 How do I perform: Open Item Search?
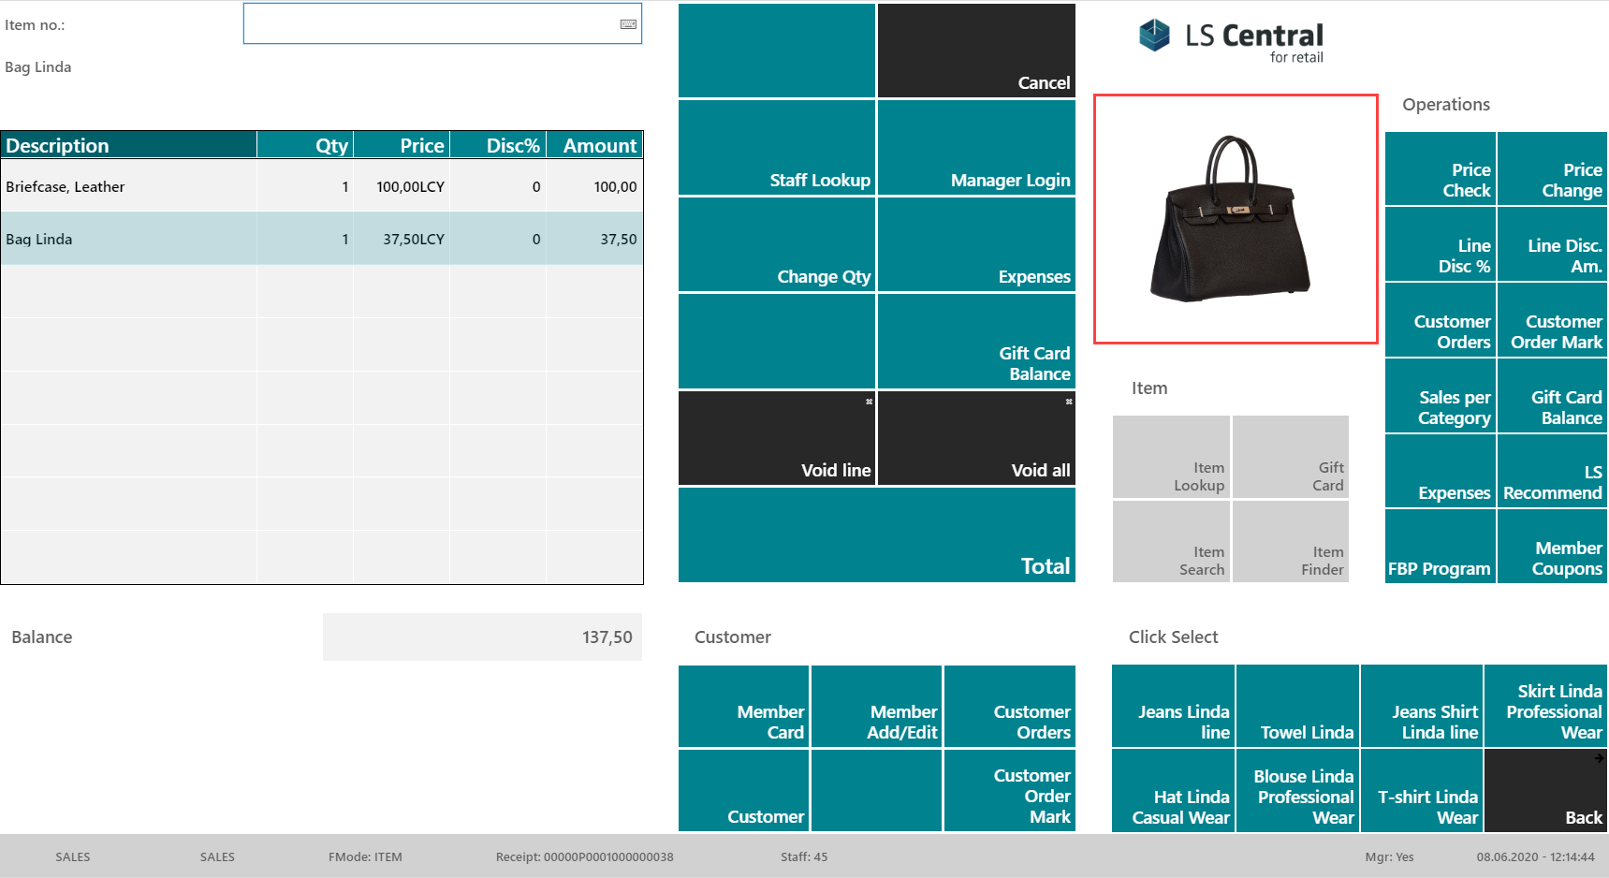[x=1171, y=541]
